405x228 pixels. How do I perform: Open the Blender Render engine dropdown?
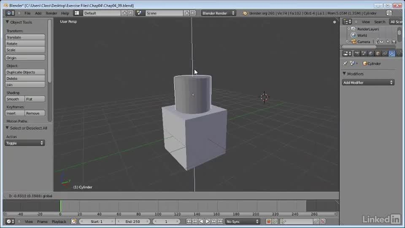point(218,13)
